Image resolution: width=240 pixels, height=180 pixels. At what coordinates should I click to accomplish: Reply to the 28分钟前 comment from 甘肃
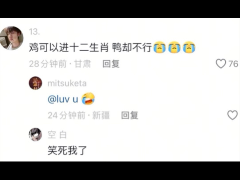111,64
